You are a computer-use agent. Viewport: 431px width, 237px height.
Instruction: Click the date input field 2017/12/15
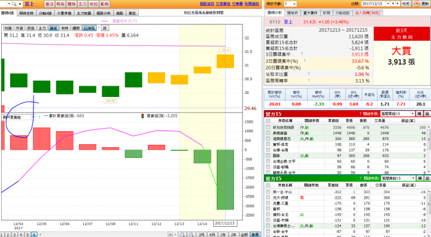pos(374,4)
